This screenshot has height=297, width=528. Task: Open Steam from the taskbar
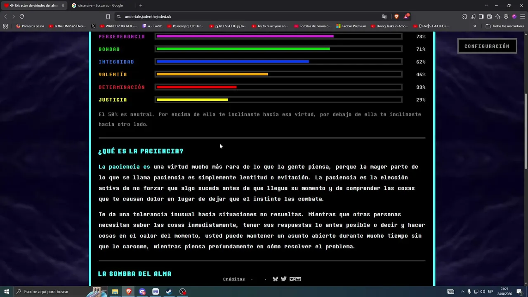(169, 292)
